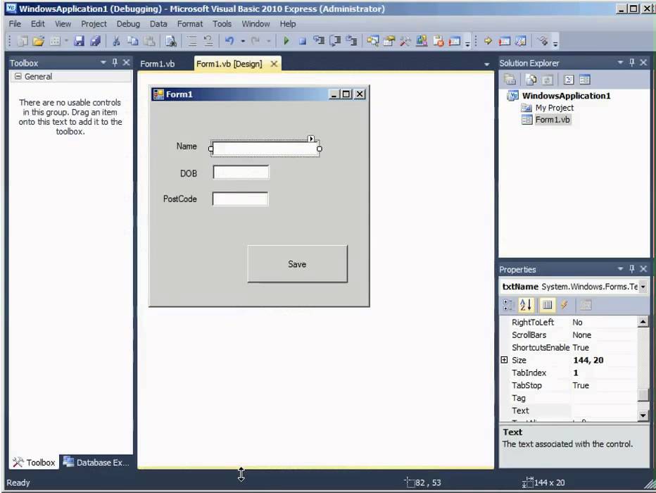Click View Code icon in Solution Explorer

(x=569, y=80)
